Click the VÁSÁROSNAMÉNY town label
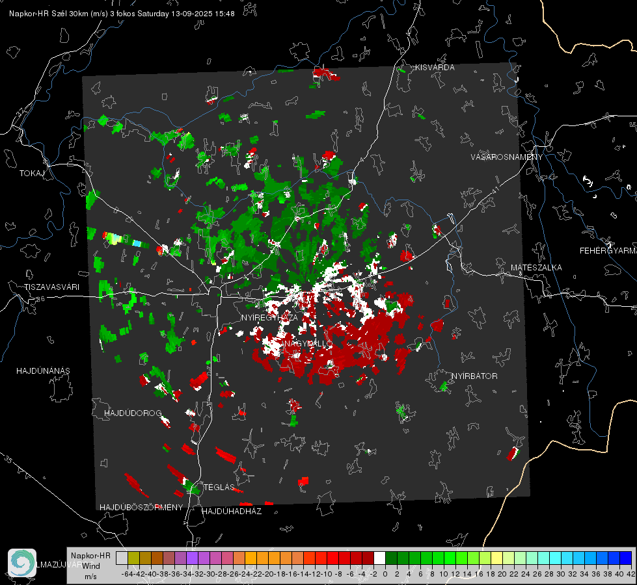Image resolution: width=637 pixels, height=585 pixels. pyautogui.click(x=507, y=157)
